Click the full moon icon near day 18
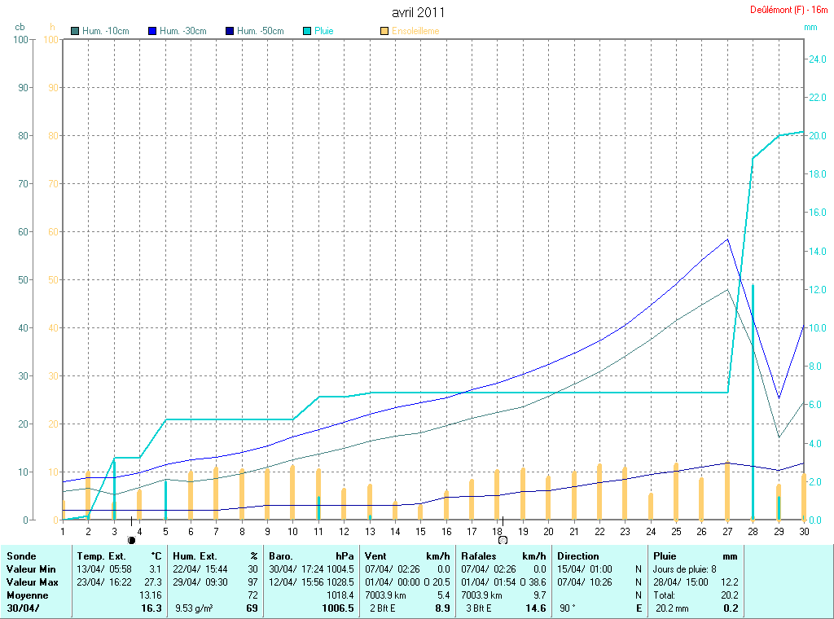This screenshot has width=834, height=619. 503,539
